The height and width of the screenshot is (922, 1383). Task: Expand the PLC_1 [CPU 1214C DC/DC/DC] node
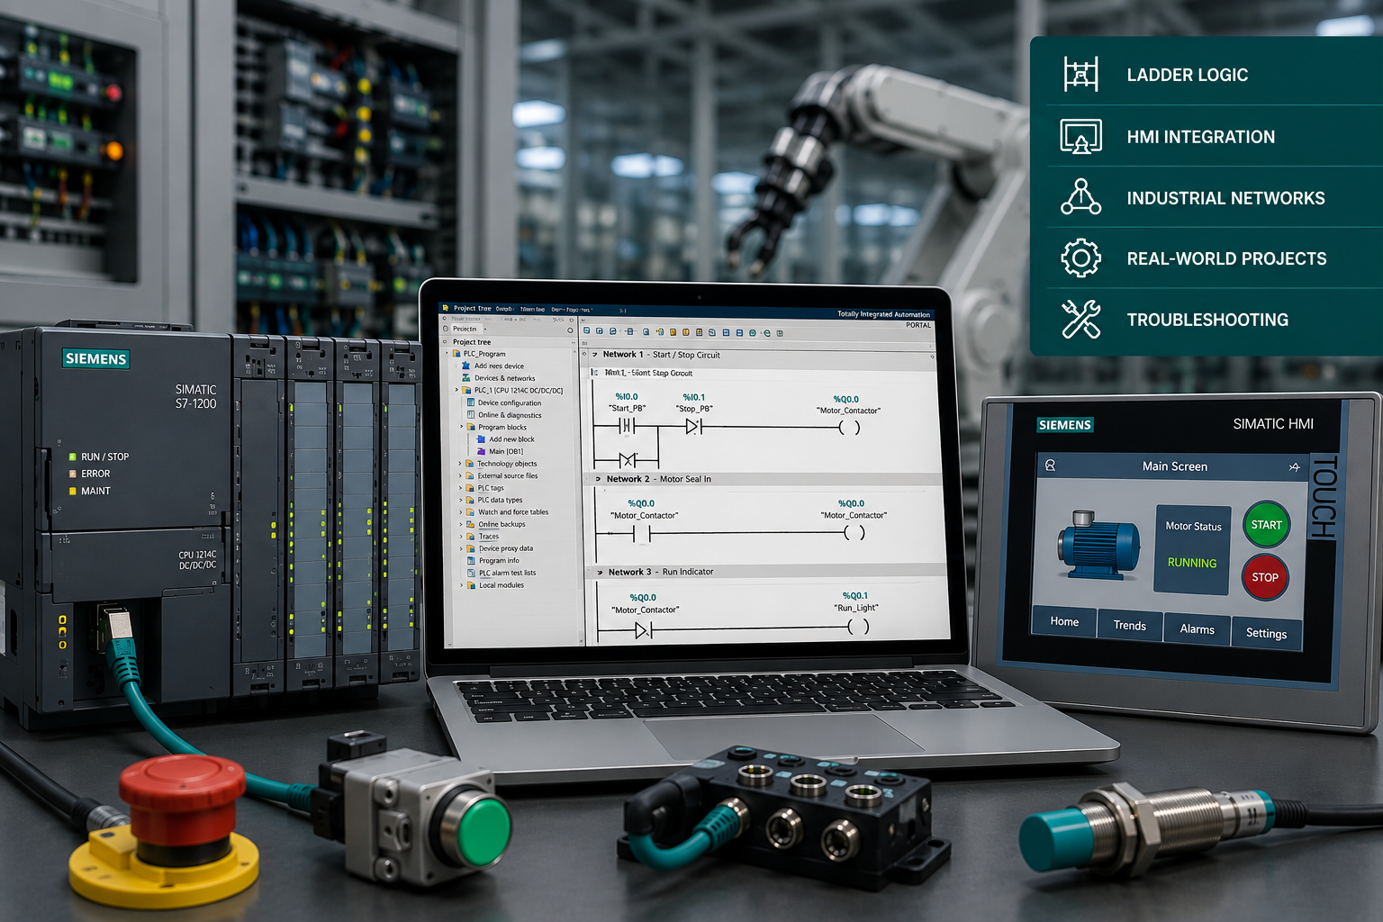457,391
